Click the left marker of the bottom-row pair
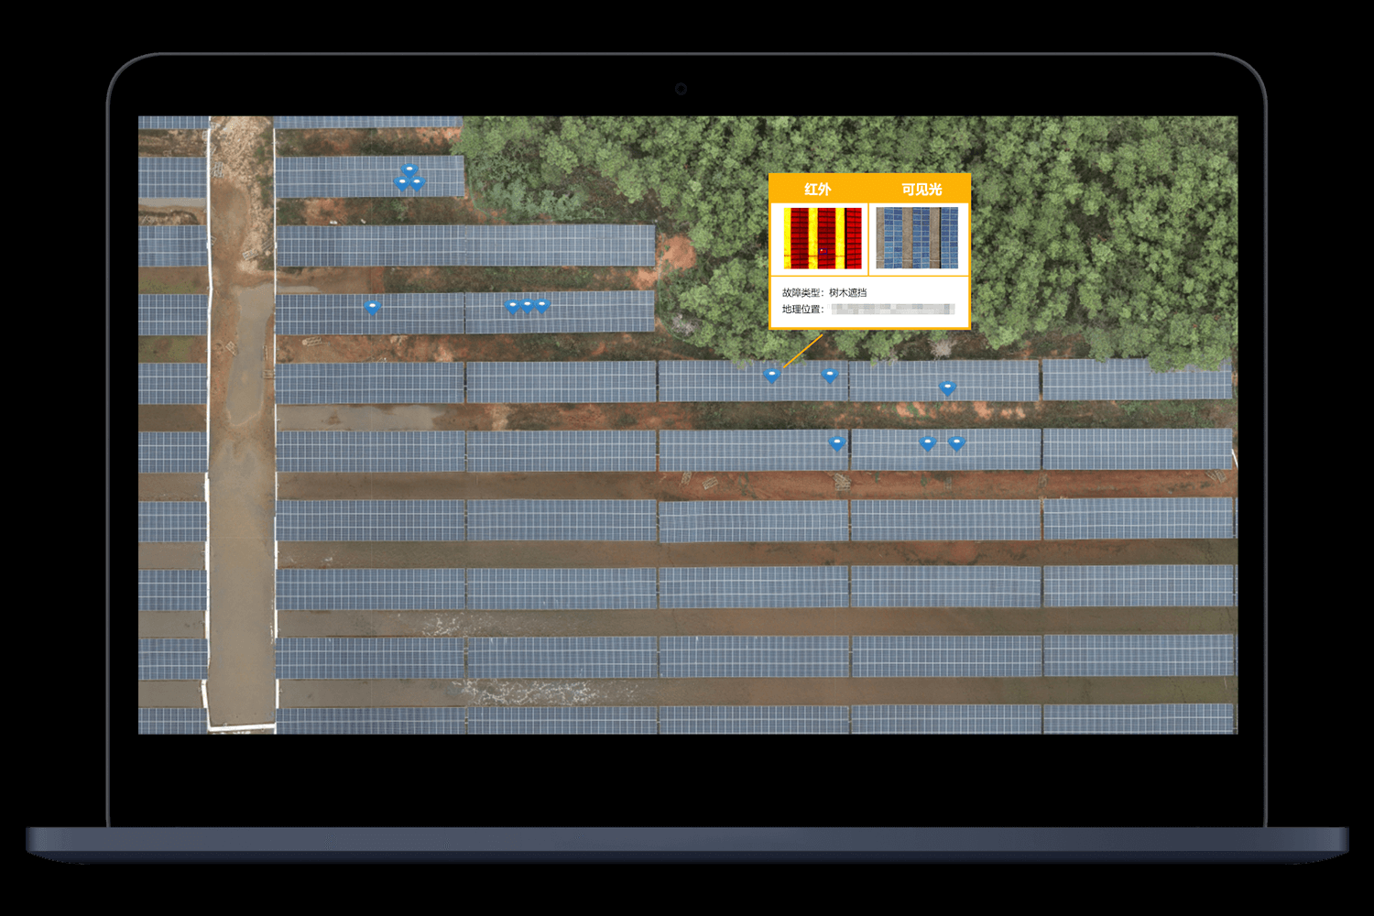Viewport: 1374px width, 916px height. click(x=927, y=443)
